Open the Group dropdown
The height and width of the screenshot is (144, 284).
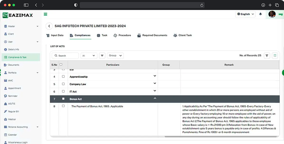point(116,55)
